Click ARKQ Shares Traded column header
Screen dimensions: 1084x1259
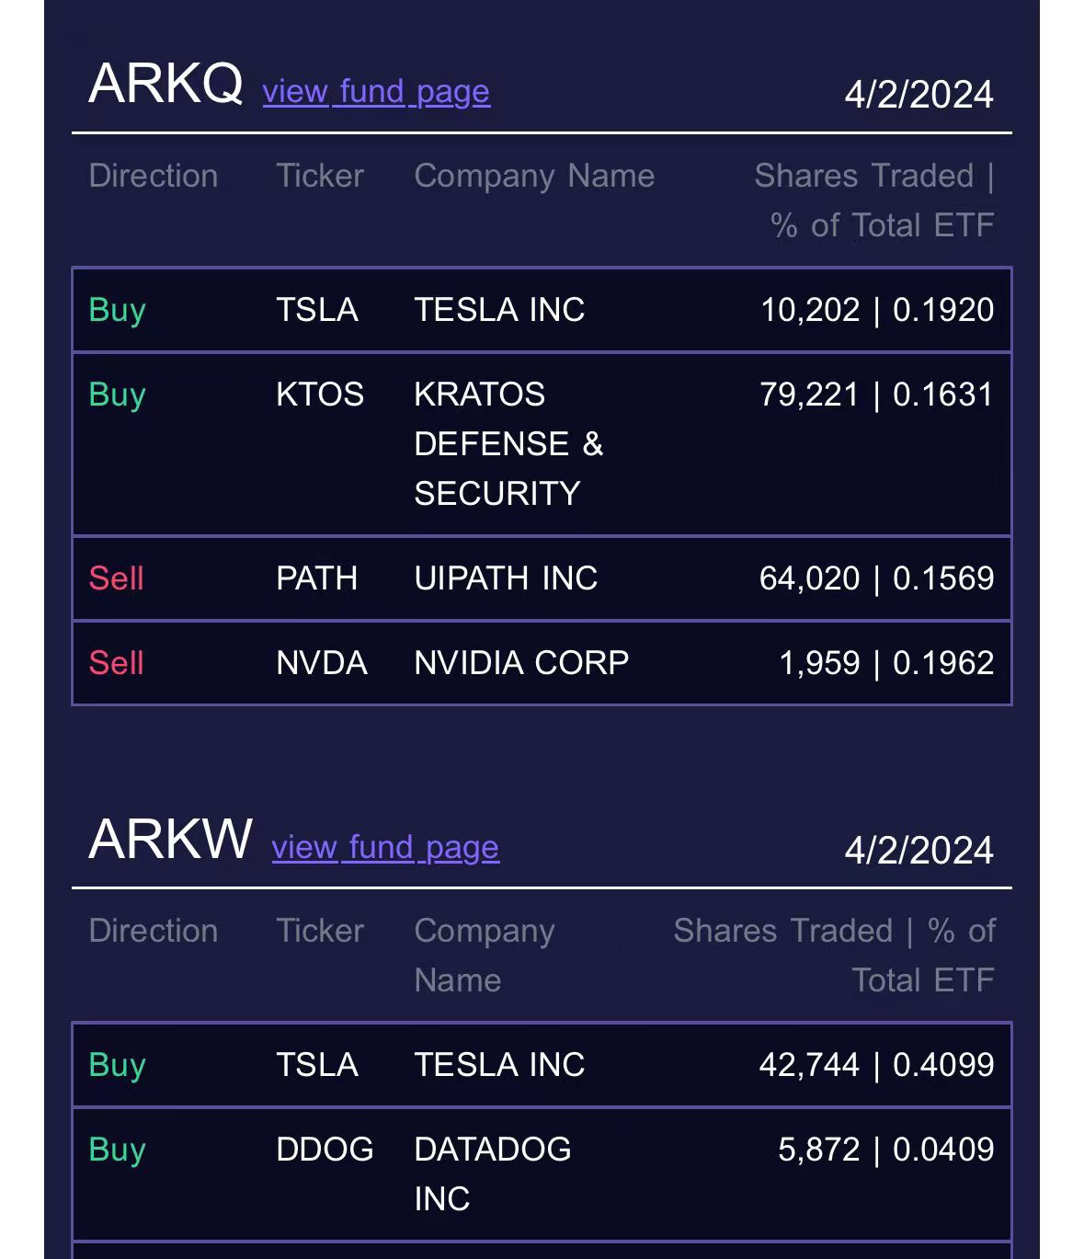pos(873,200)
